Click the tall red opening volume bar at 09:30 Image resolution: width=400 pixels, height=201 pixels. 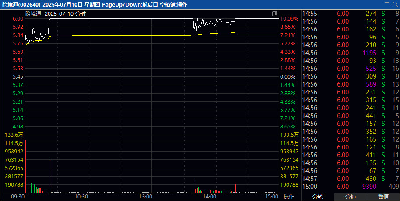tap(25, 166)
